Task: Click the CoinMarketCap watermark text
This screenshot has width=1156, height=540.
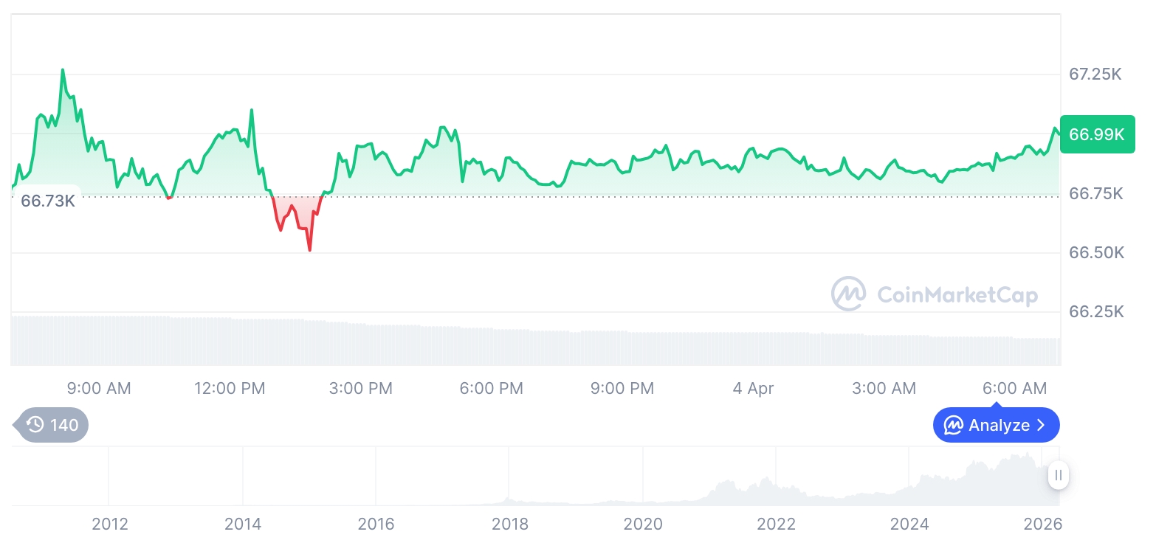Action: 957,296
